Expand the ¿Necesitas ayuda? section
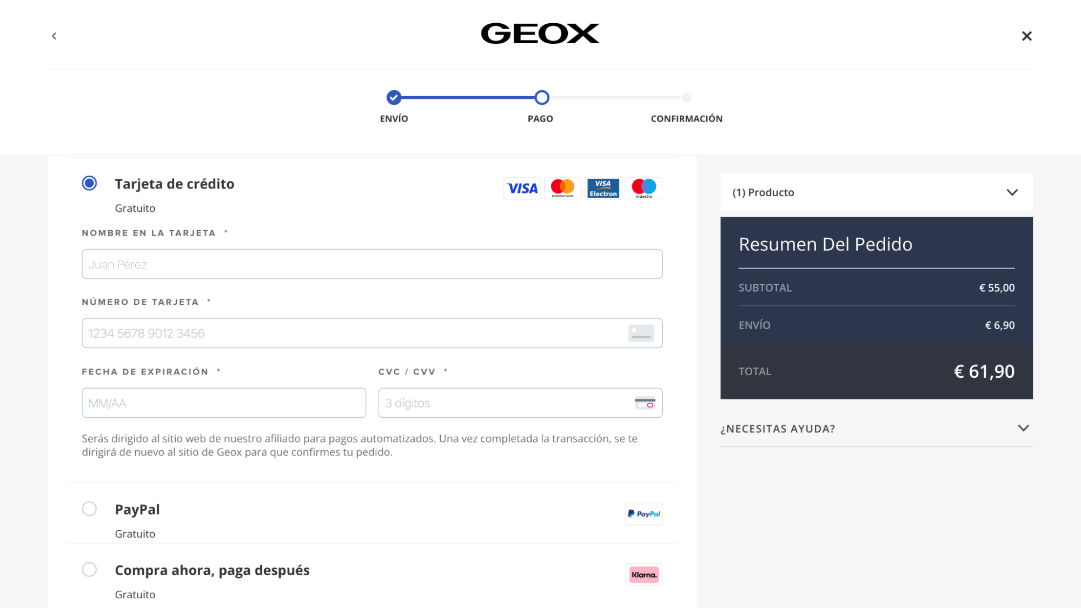Viewport: 1081px width, 608px height. point(876,429)
